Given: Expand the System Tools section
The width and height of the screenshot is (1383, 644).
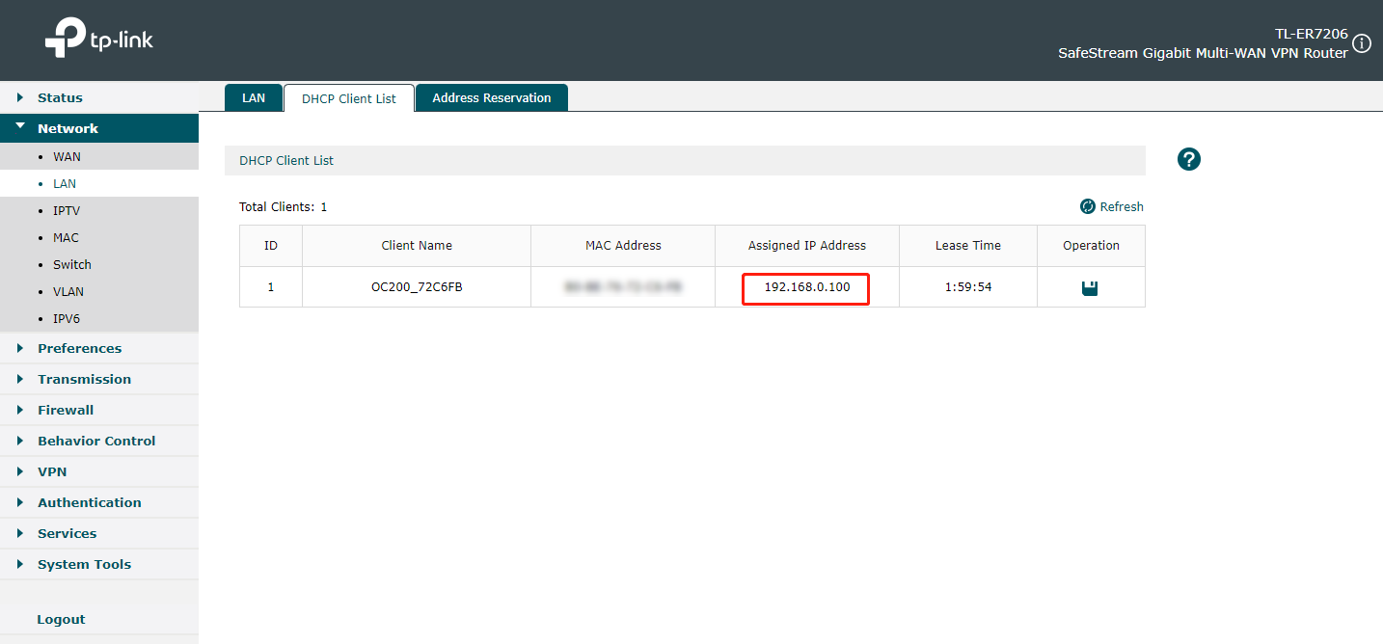Looking at the screenshot, I should [86, 564].
